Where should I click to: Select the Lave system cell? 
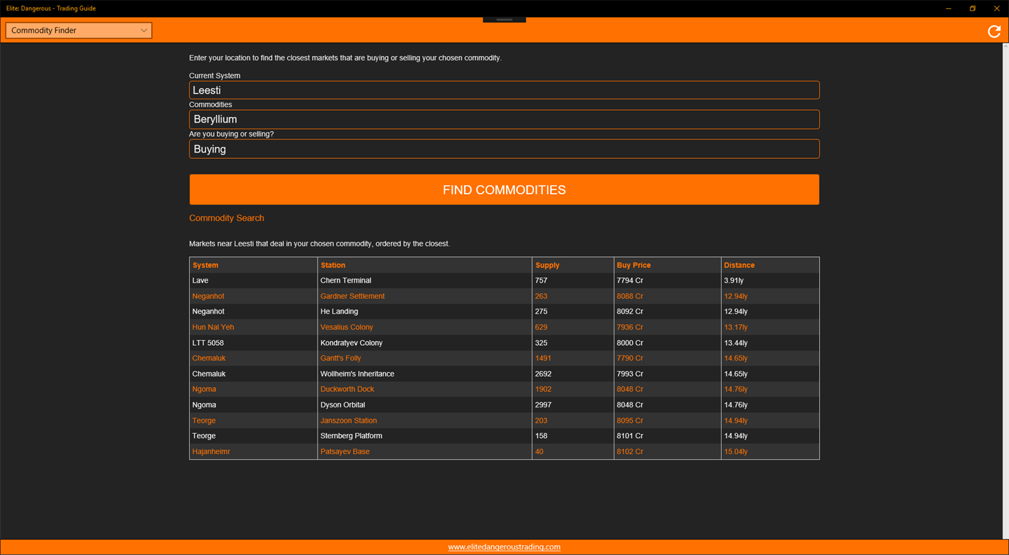(200, 281)
